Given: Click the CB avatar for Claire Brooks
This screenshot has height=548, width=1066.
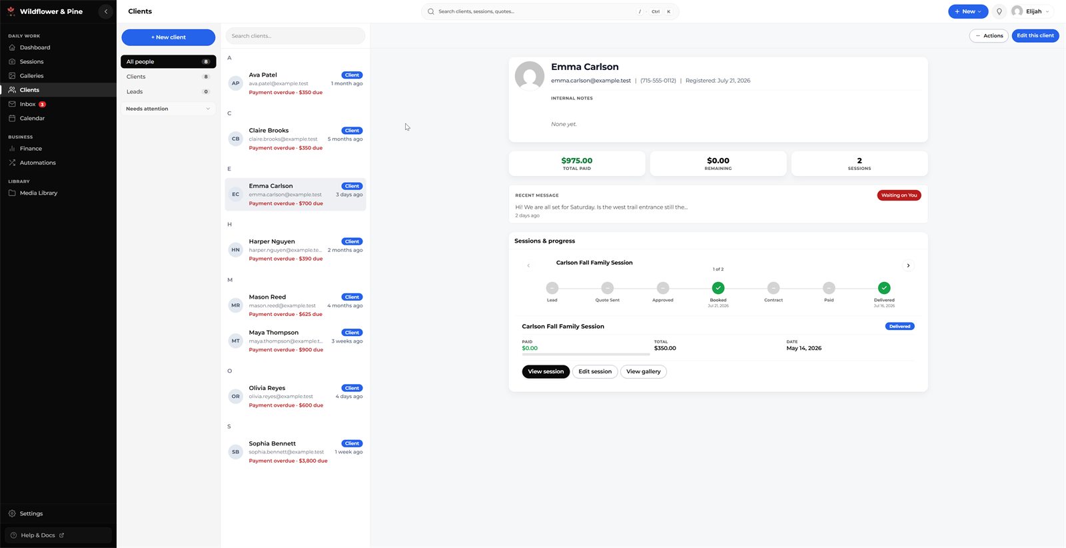Looking at the screenshot, I should pos(235,139).
